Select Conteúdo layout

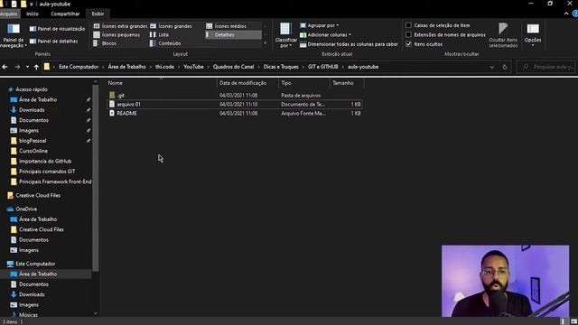(165, 43)
